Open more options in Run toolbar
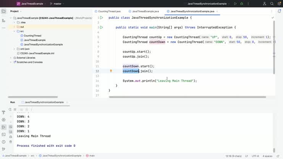The height and width of the screenshot is (159, 283). 32,109
